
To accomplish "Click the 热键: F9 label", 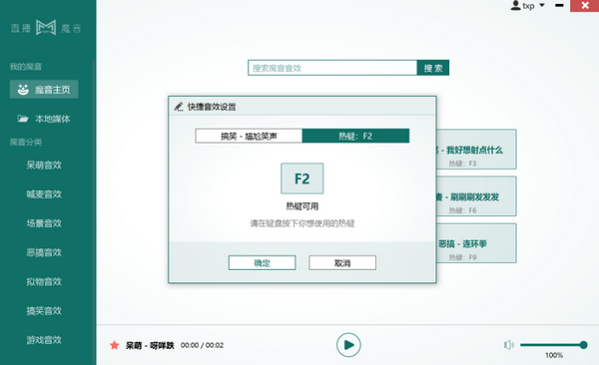I will point(462,257).
